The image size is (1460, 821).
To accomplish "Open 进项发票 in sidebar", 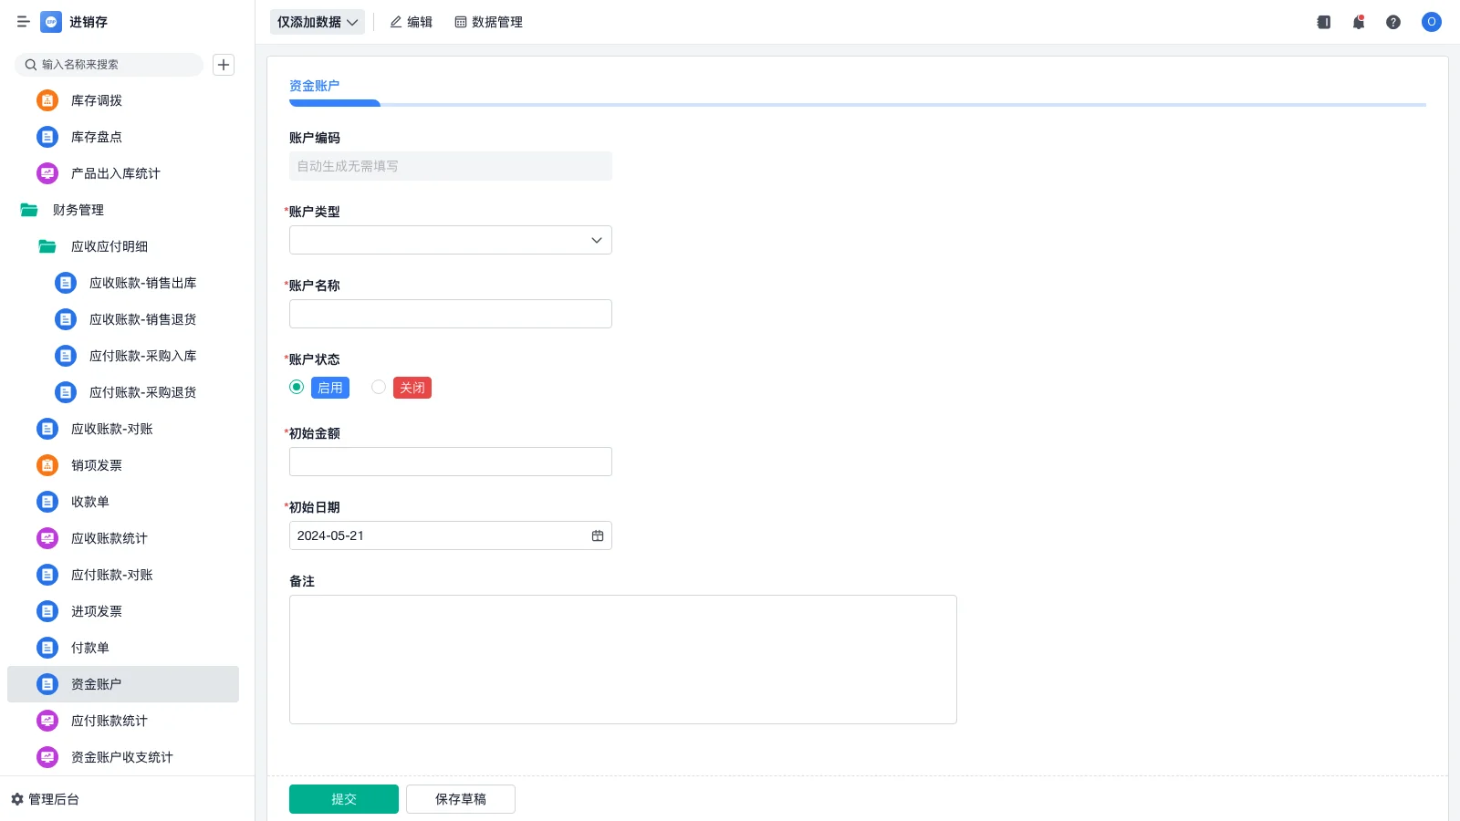I will tap(123, 611).
